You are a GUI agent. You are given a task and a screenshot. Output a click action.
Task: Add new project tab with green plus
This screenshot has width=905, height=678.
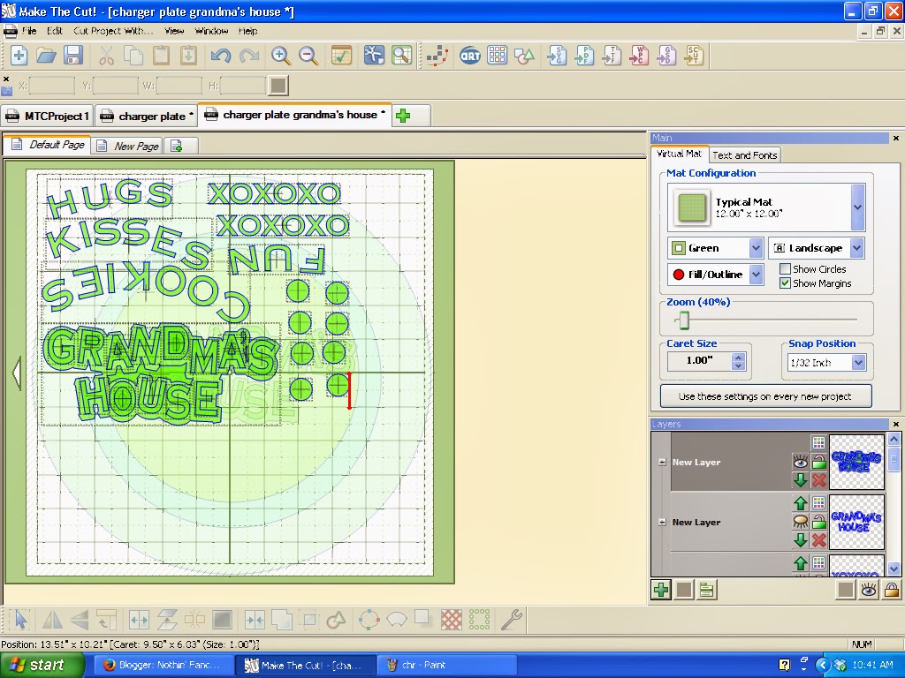[403, 116]
